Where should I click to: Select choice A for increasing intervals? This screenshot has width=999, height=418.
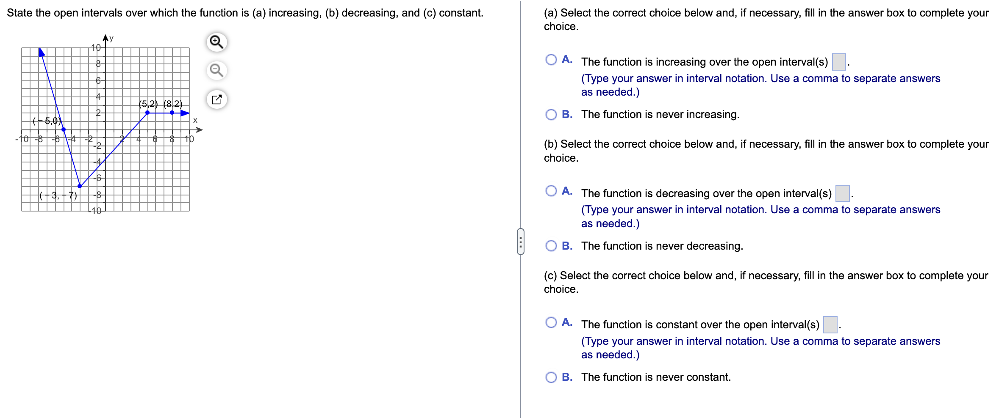[552, 60]
